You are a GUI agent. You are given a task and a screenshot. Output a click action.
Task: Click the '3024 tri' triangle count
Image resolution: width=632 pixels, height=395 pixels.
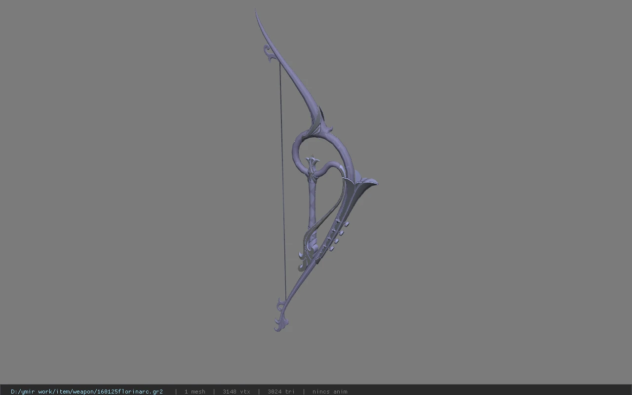(281, 392)
